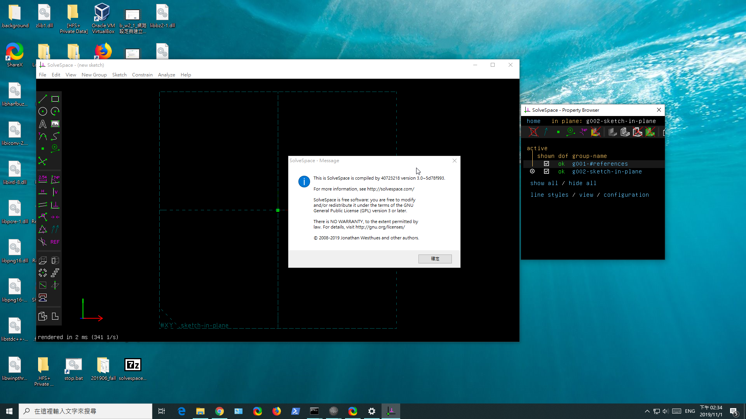
Task: Open the Analyze menu
Action: coord(166,75)
